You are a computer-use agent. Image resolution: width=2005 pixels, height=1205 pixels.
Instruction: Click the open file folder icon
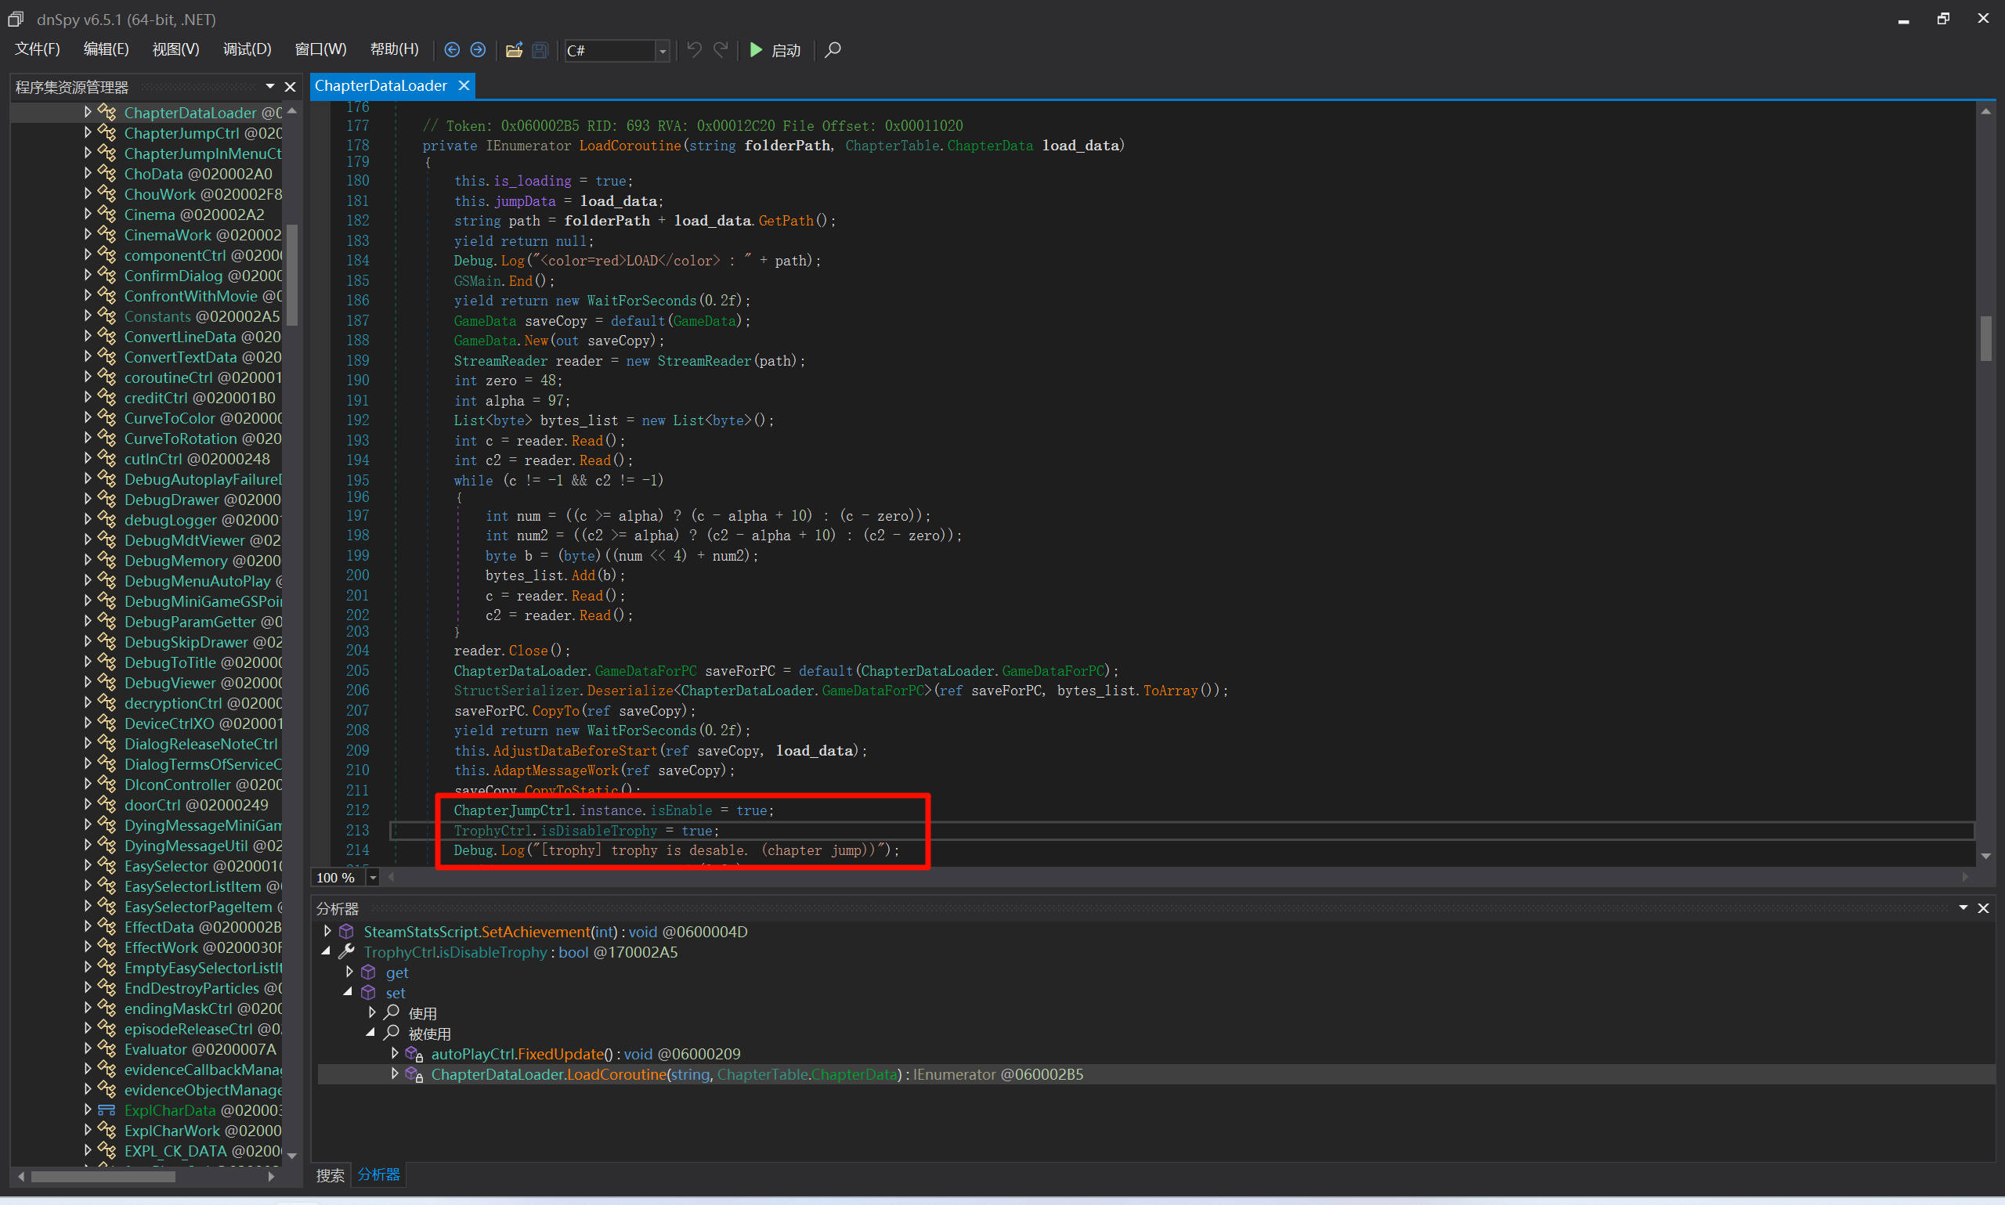[x=513, y=50]
